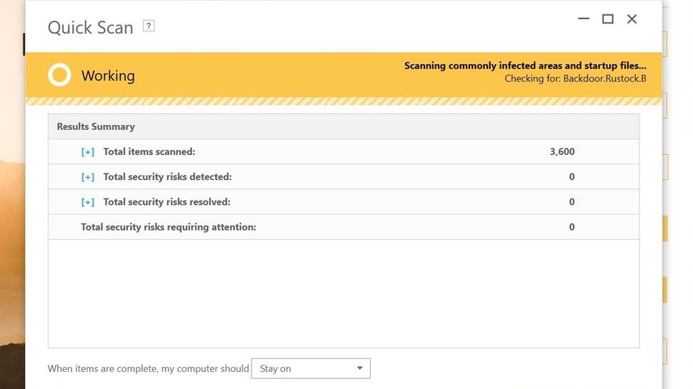Click the Working status label
This screenshot has height=389, width=693.
pyautogui.click(x=108, y=76)
